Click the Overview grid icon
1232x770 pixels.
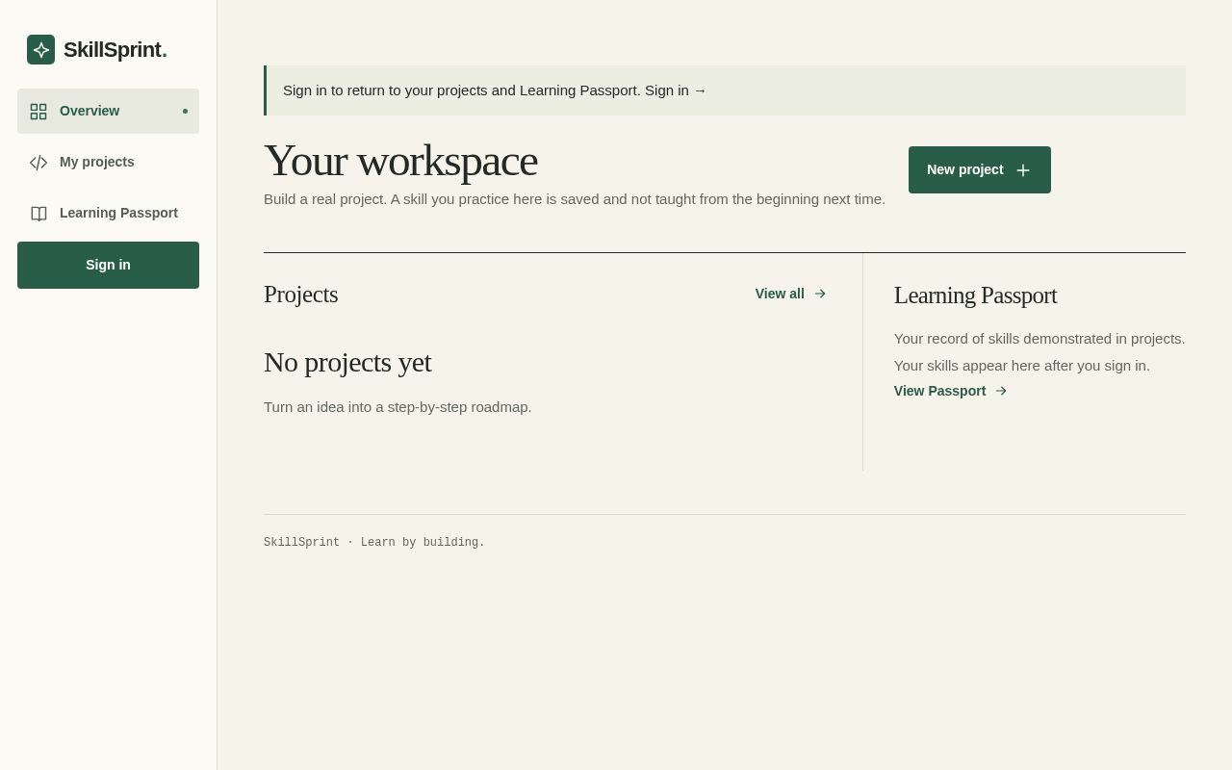pos(38,112)
